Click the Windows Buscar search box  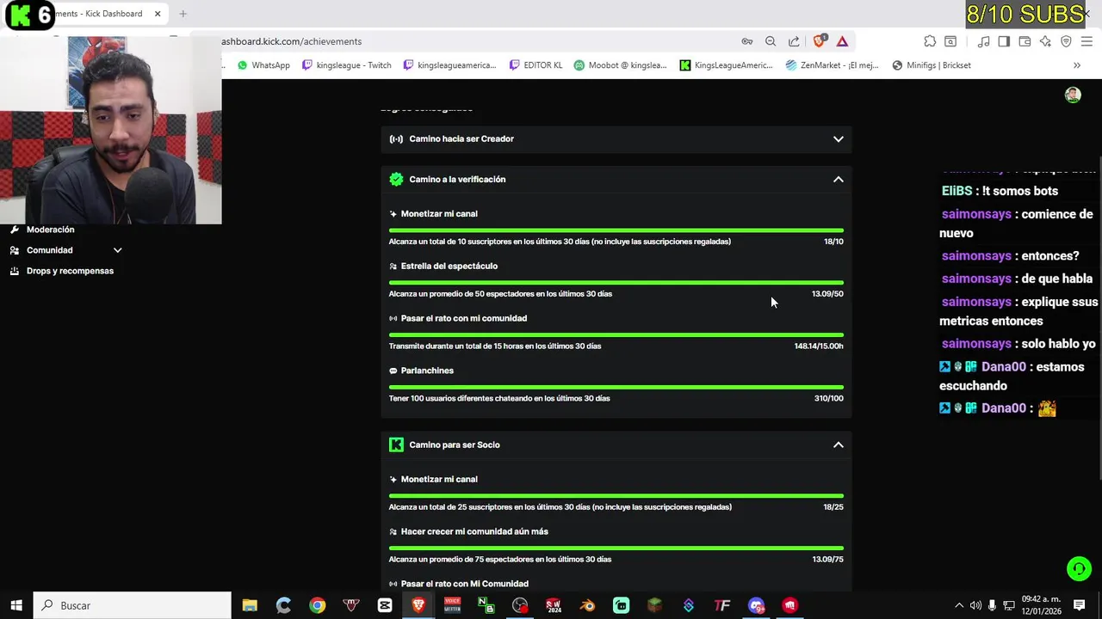[133, 605]
